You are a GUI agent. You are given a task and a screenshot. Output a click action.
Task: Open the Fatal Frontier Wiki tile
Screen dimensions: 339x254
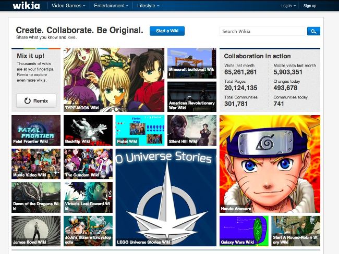(x=36, y=130)
